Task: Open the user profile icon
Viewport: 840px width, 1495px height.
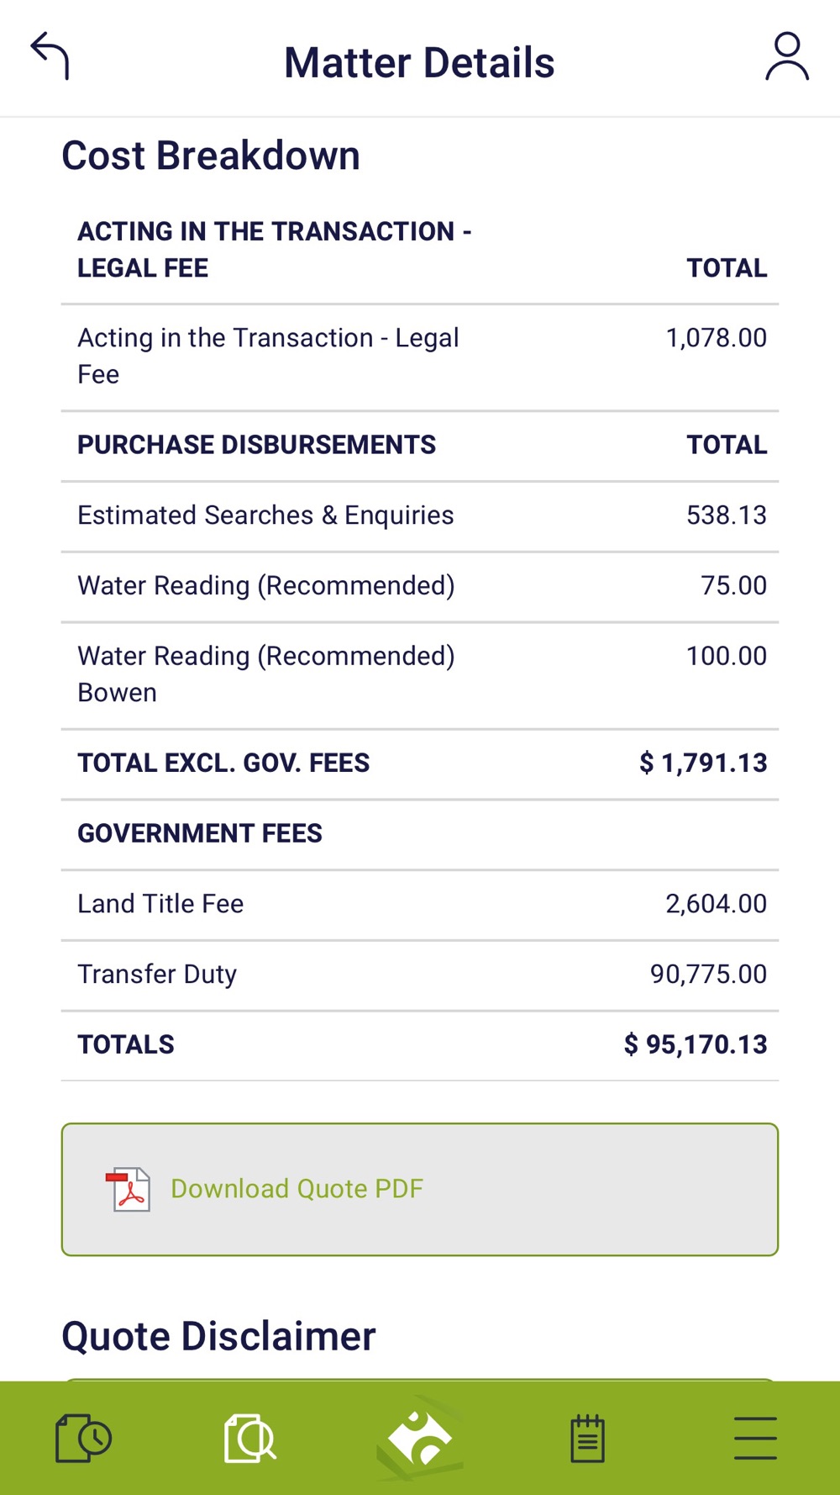Action: pos(786,57)
